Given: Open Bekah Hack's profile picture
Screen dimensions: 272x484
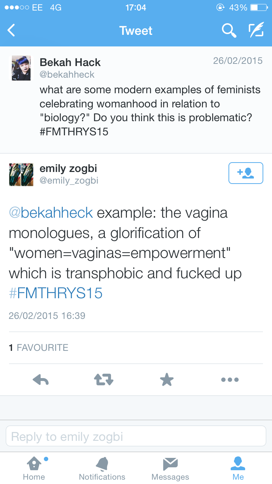Looking at the screenshot, I should tap(21, 68).
